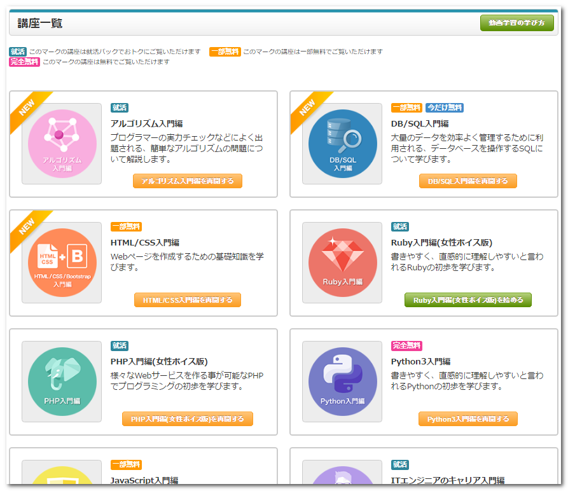The width and height of the screenshot is (568, 491).
Task: Click description starting 様々なWebサービスを作る
Action: pos(187,381)
